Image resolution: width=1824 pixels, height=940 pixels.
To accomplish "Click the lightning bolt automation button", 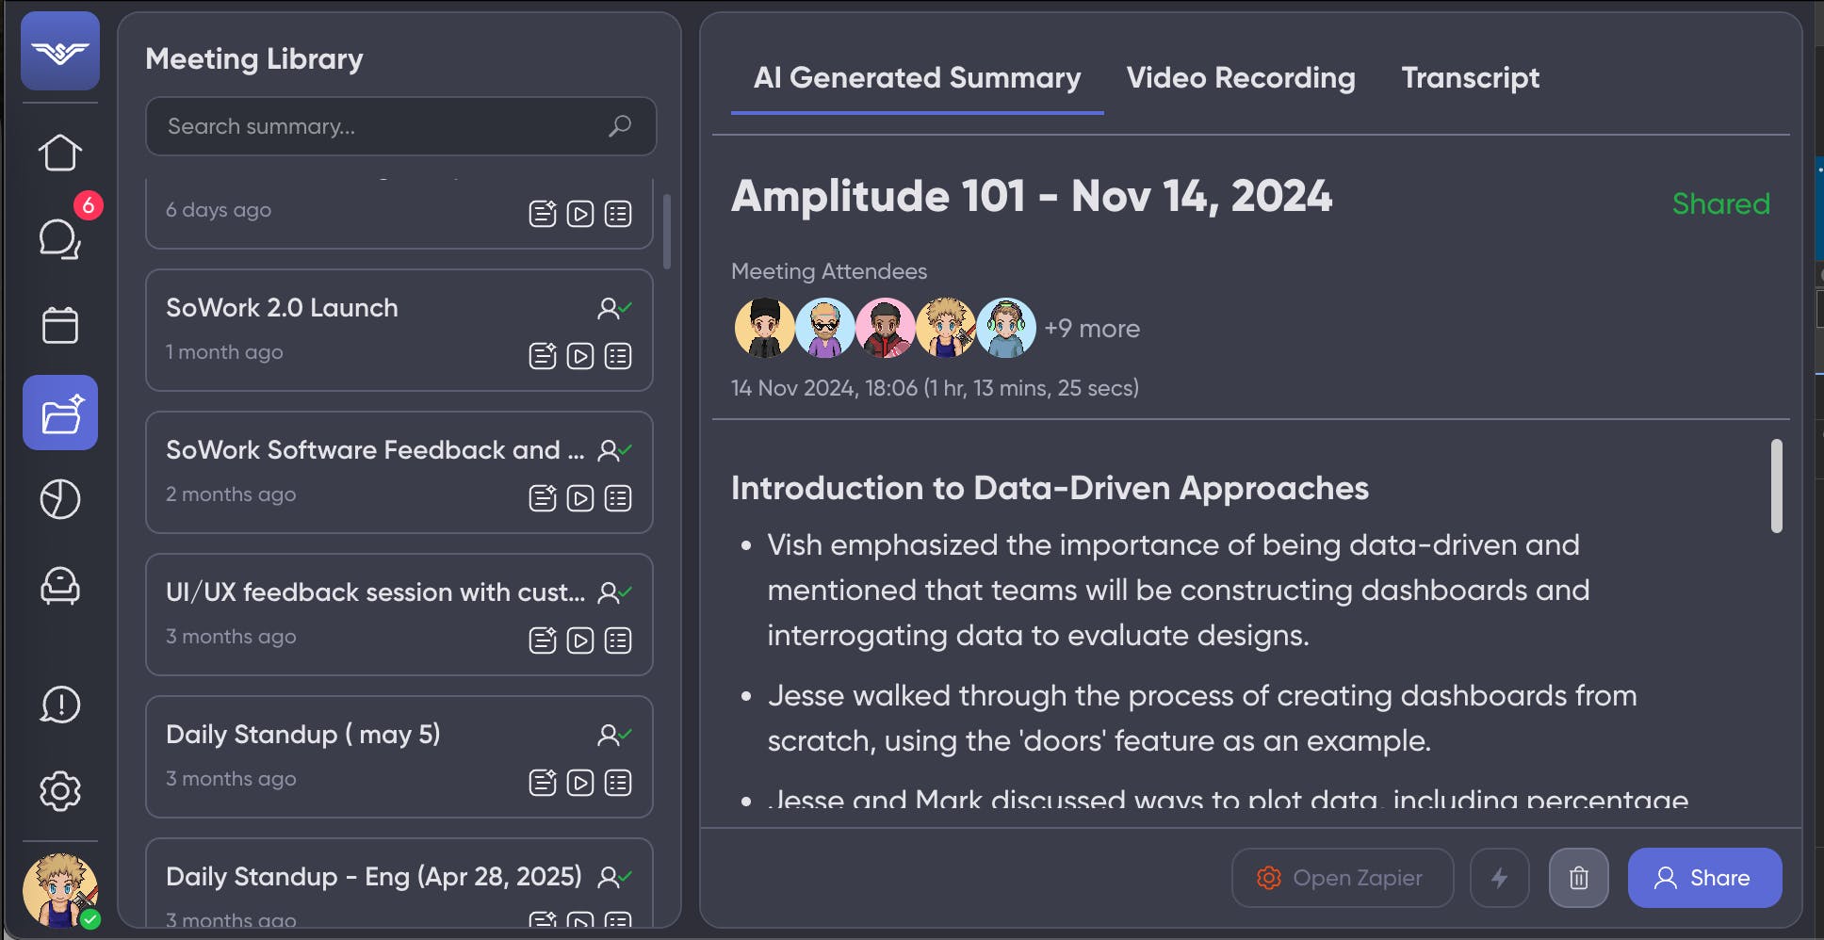I will point(1499,878).
